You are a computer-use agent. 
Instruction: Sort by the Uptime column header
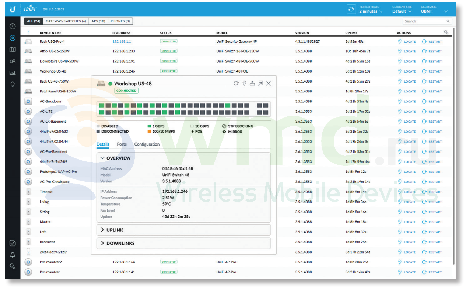click(x=351, y=33)
